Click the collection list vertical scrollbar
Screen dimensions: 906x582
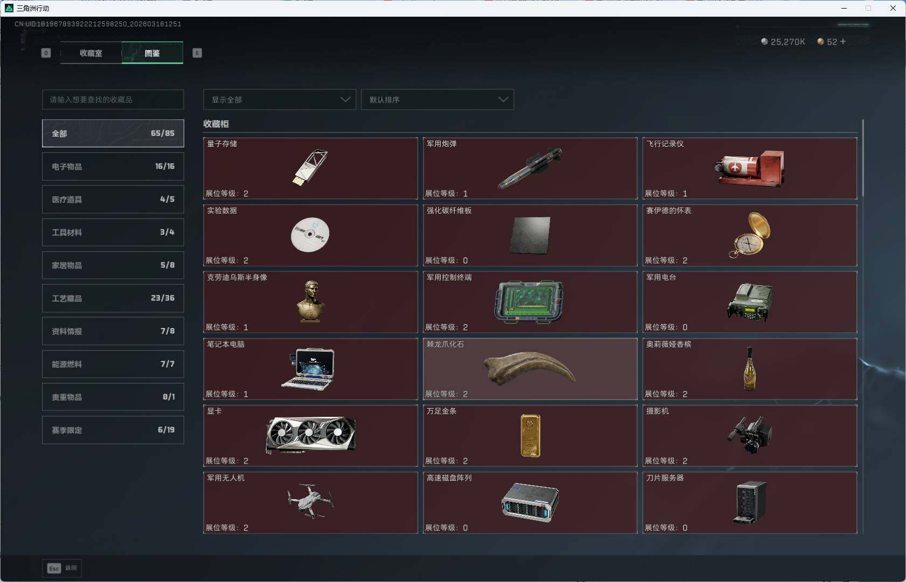(862, 159)
